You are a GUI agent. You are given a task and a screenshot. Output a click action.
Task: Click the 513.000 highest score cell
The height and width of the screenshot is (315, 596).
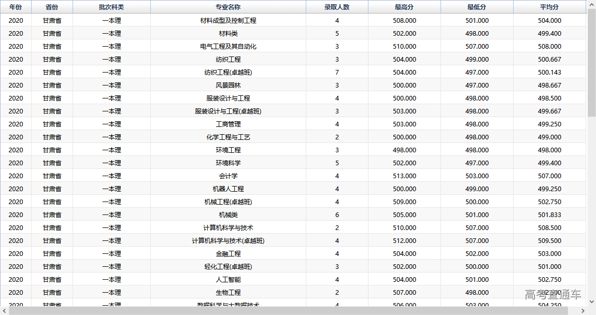coord(404,176)
